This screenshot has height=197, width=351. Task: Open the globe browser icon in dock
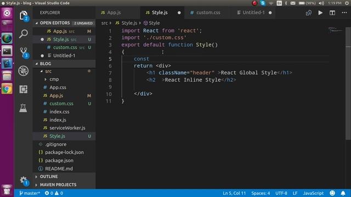7,39
